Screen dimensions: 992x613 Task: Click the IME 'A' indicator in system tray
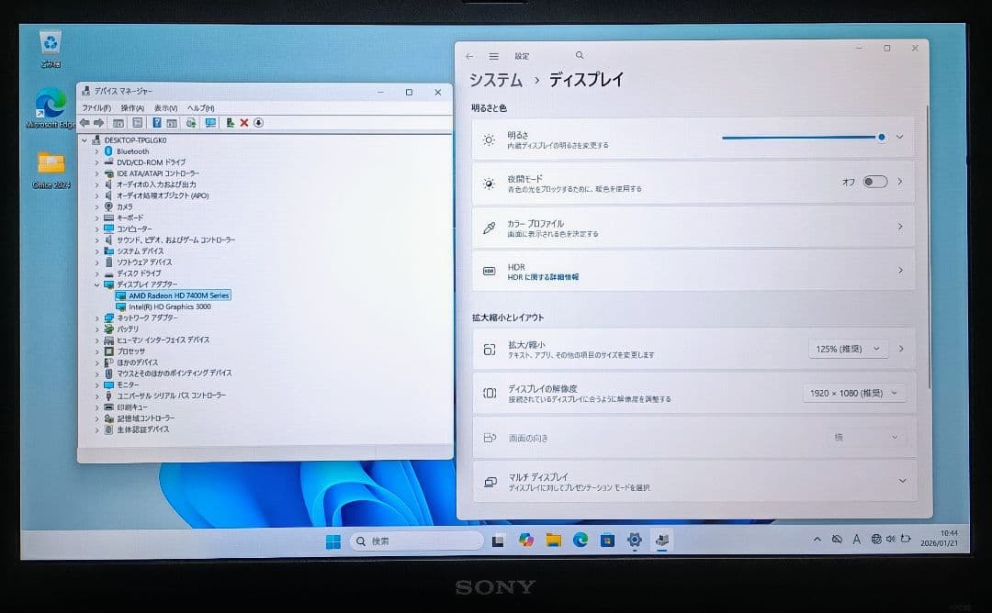point(857,541)
